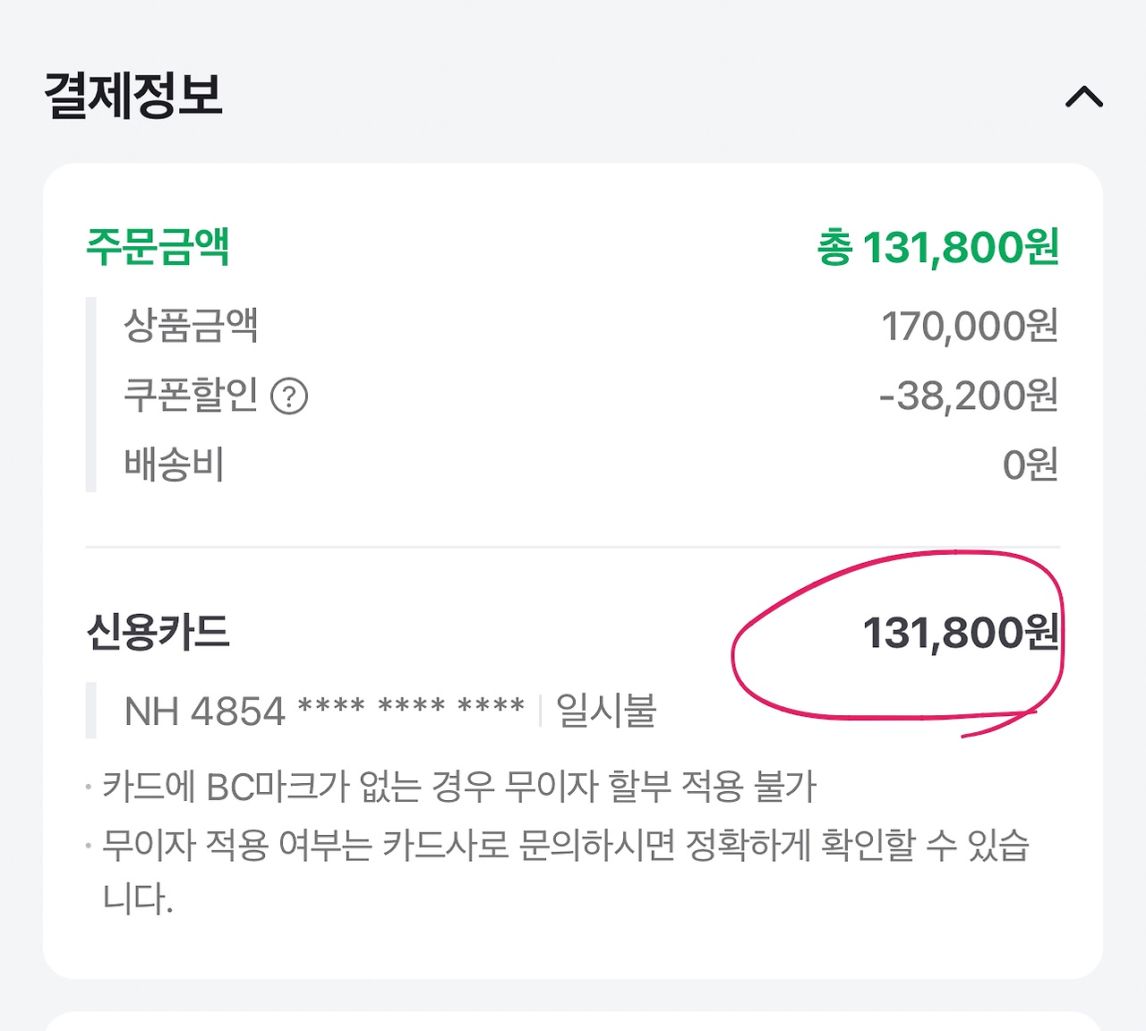Click the 상품금액 row label
This screenshot has width=1146, height=1031.
click(x=191, y=326)
